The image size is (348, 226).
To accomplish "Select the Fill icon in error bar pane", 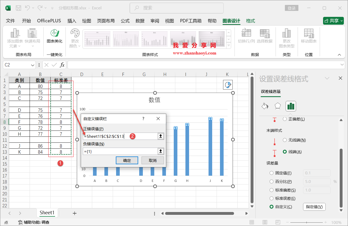I will coord(265,106).
